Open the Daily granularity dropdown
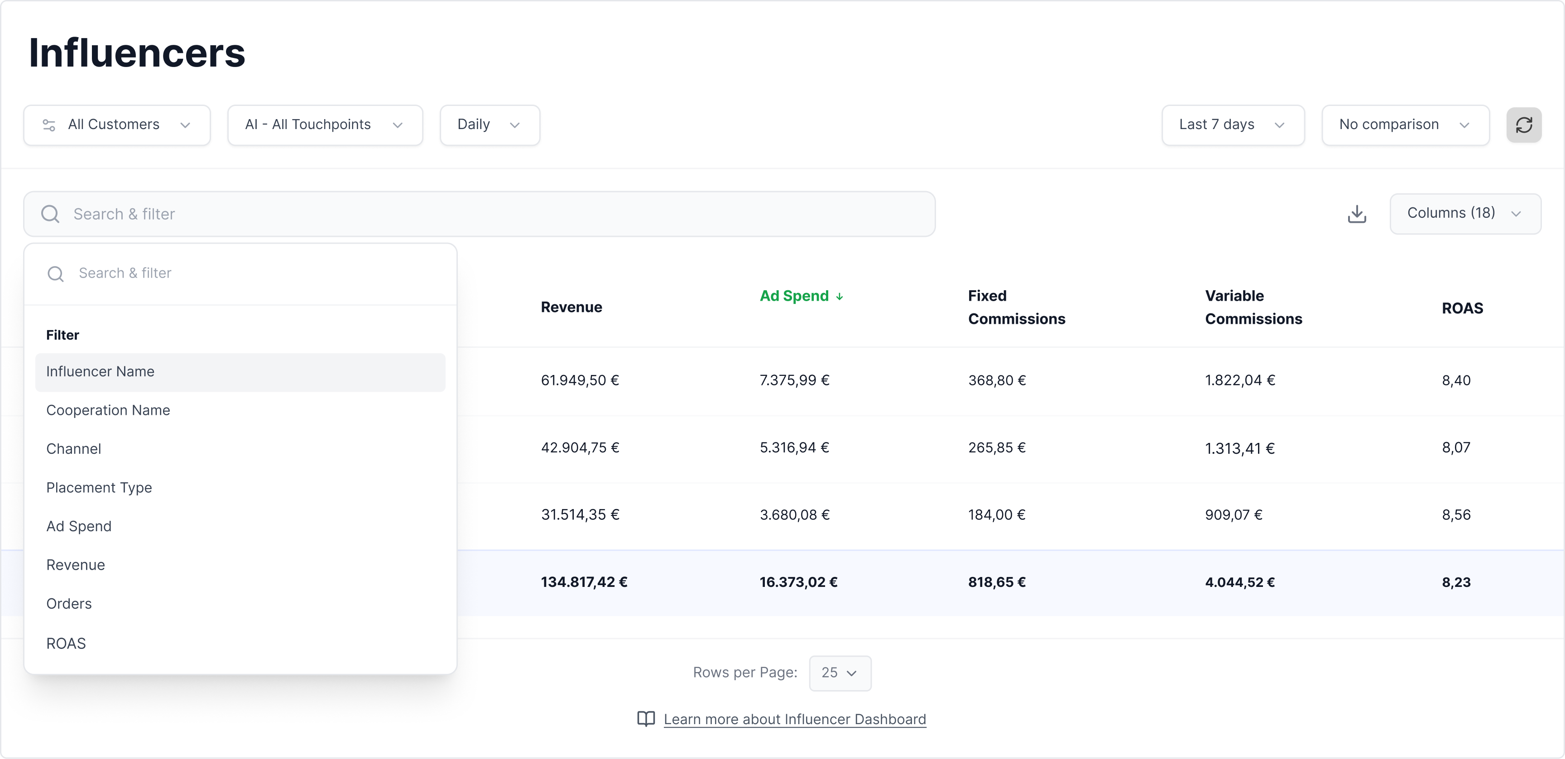The image size is (1565, 759). (489, 125)
